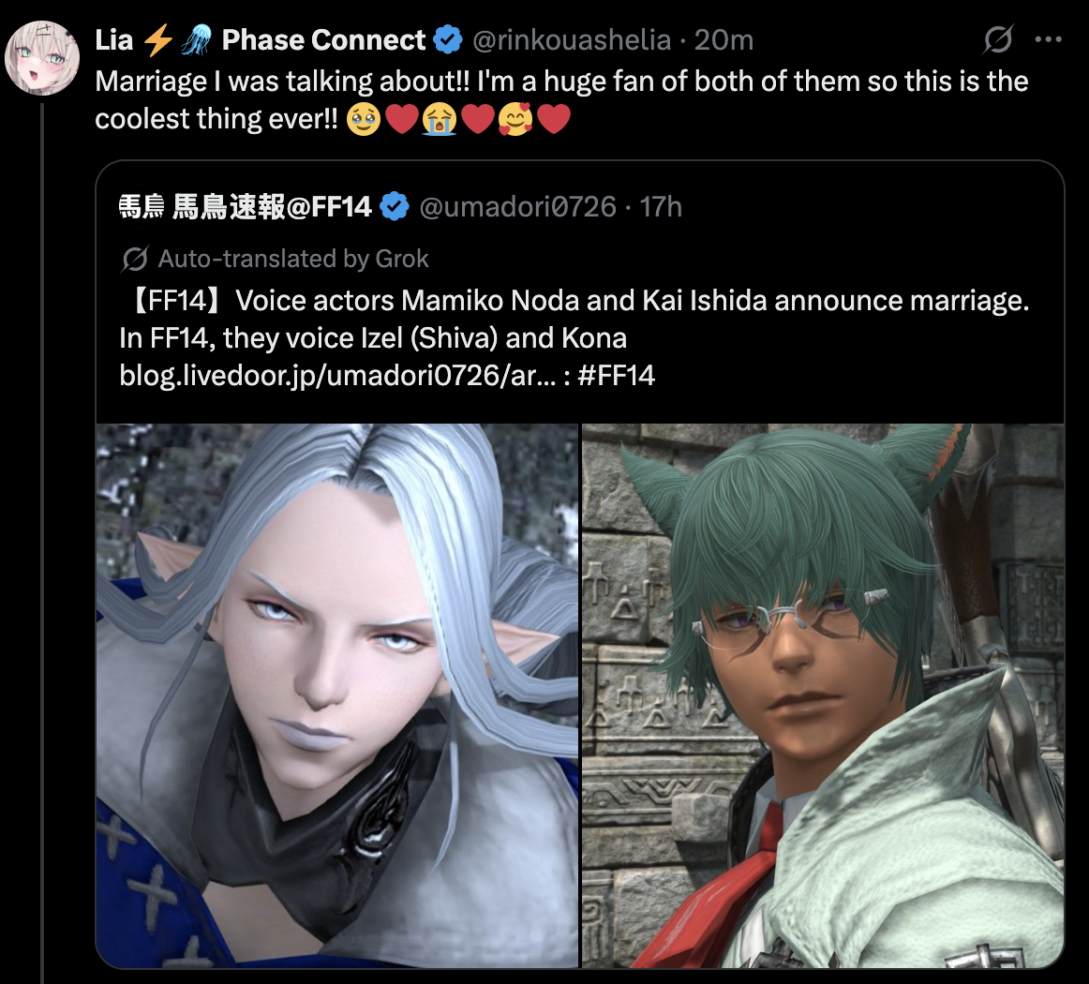
Task: Open the @umadori0726 handle in quoted post
Action: click(517, 207)
